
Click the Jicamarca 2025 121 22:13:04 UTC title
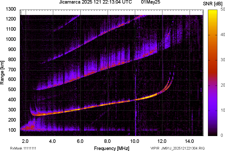tap(95, 2)
